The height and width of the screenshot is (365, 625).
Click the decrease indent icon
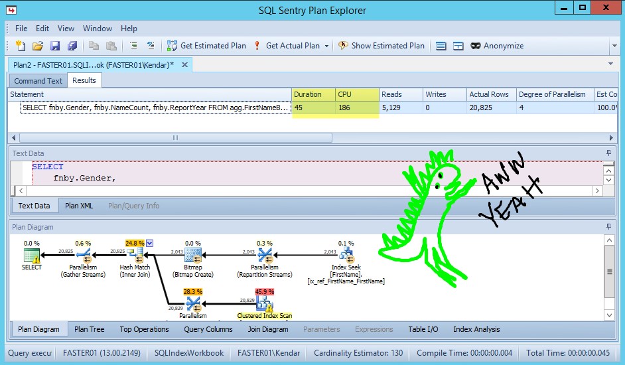tap(133, 46)
